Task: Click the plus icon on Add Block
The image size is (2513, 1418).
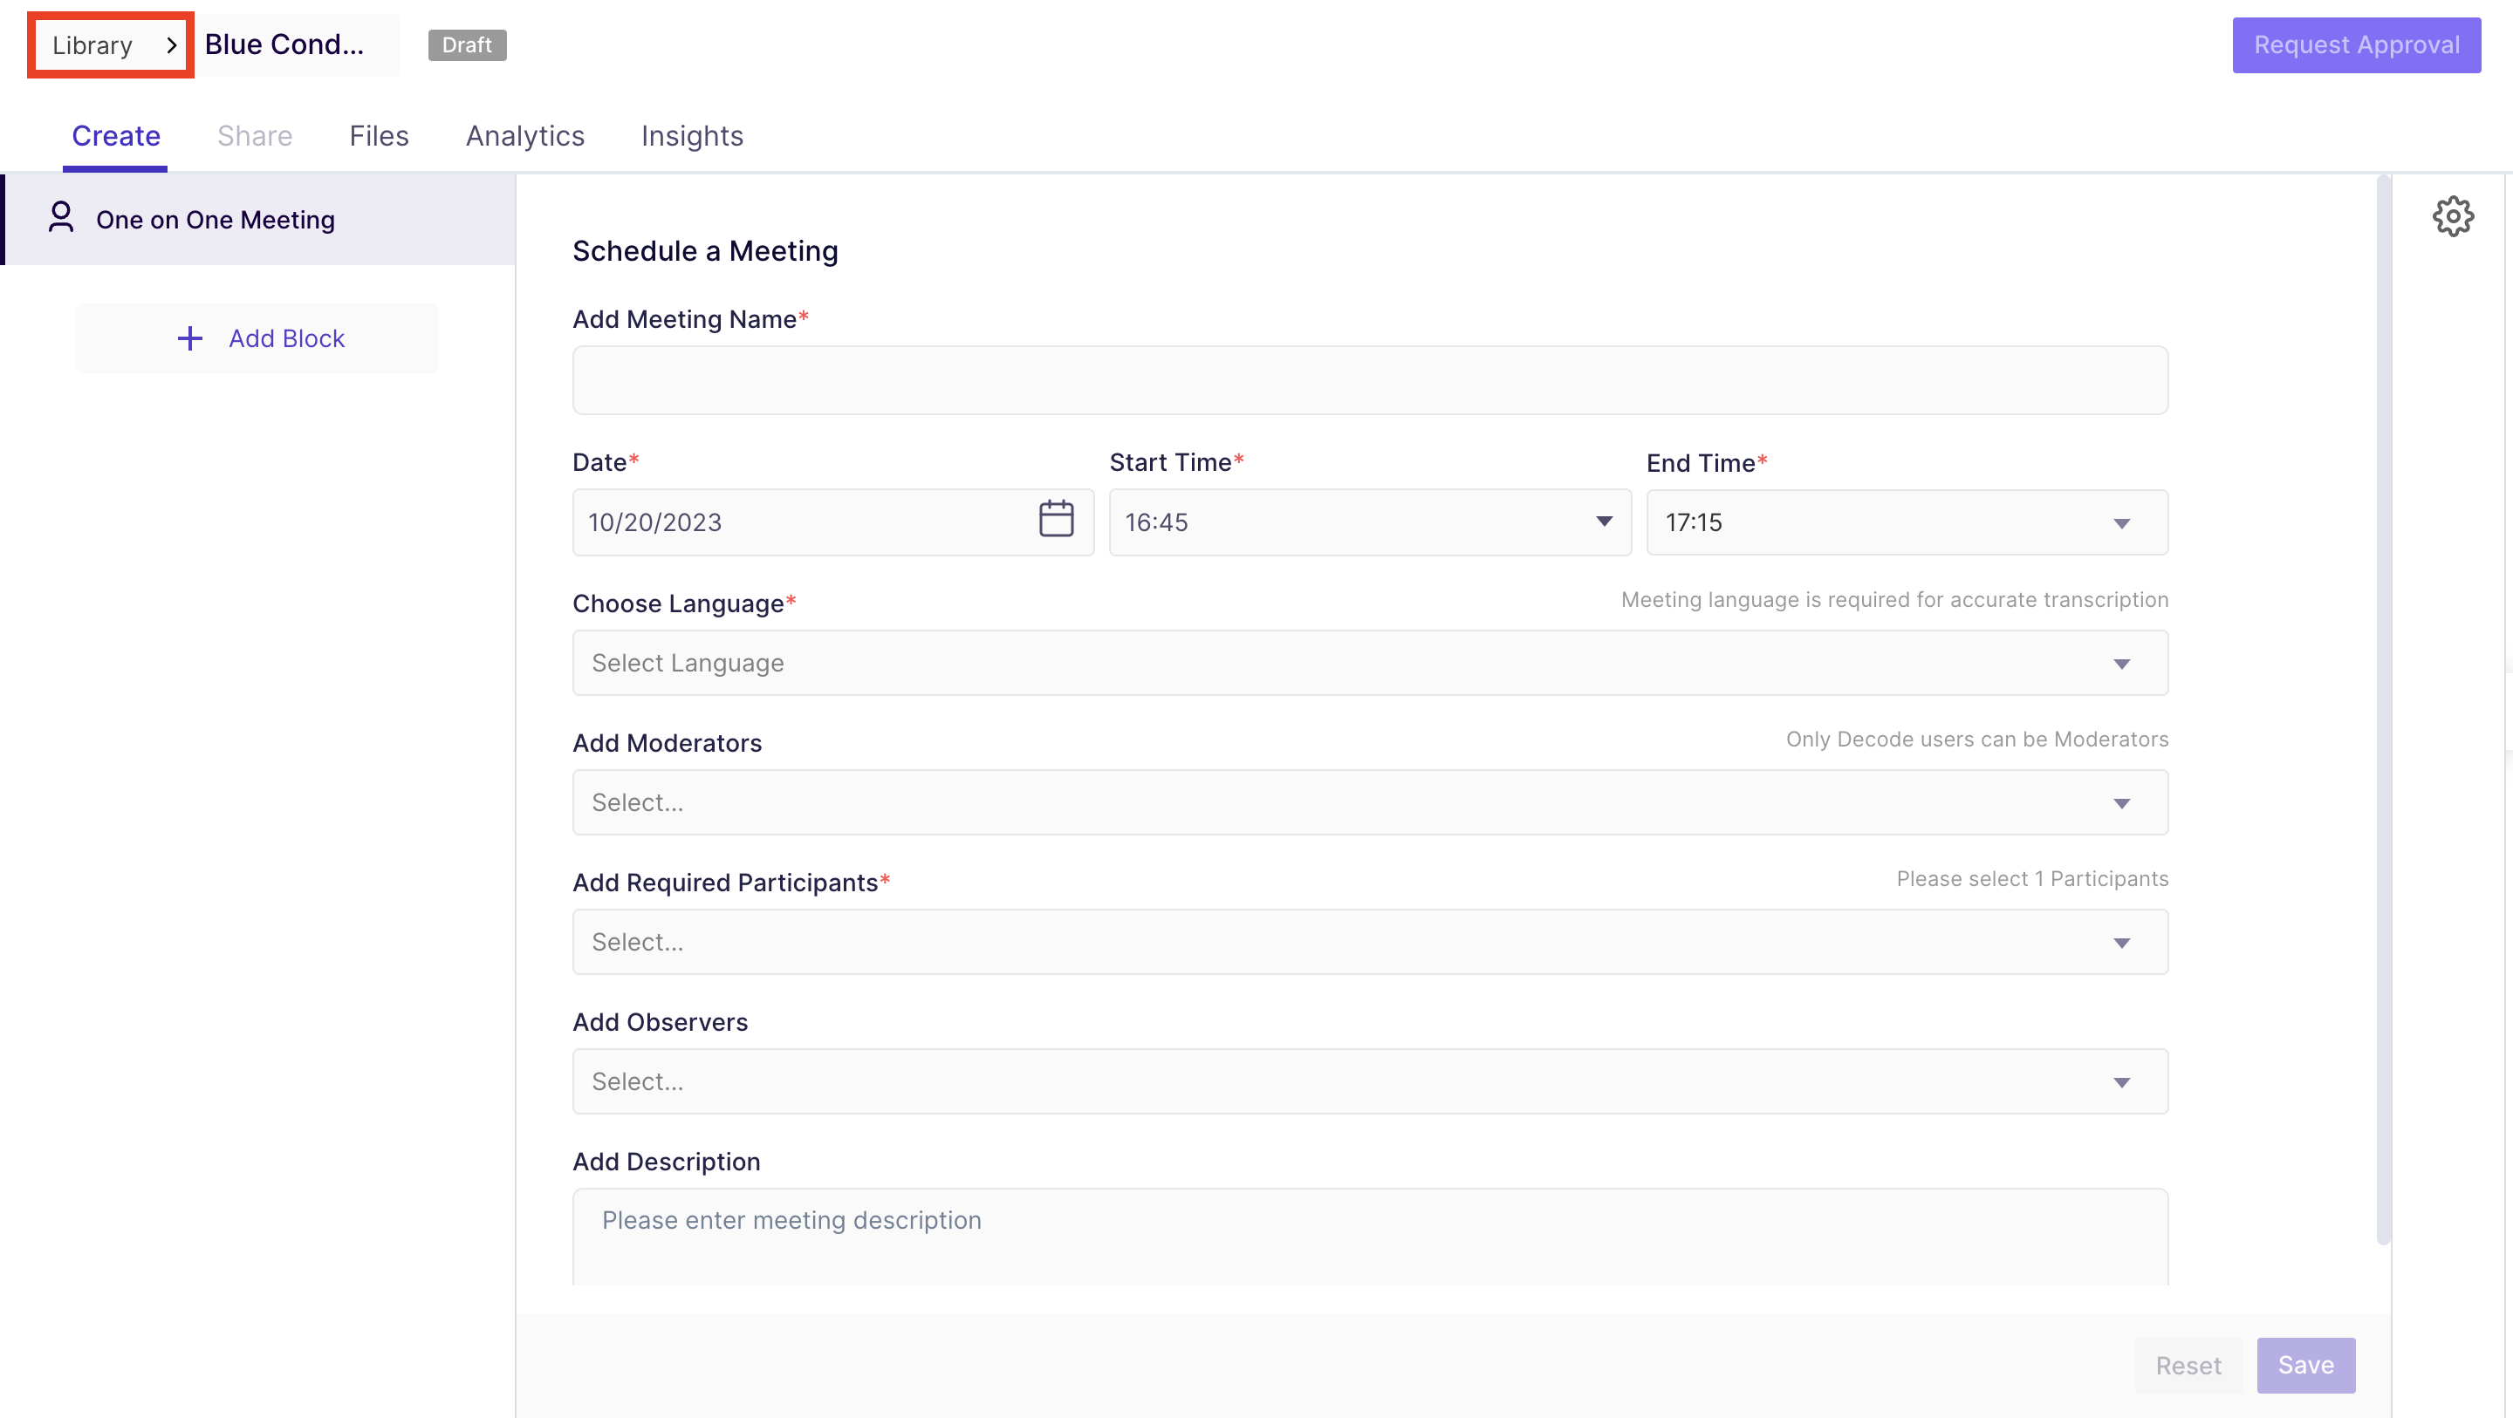Action: pyautogui.click(x=190, y=338)
